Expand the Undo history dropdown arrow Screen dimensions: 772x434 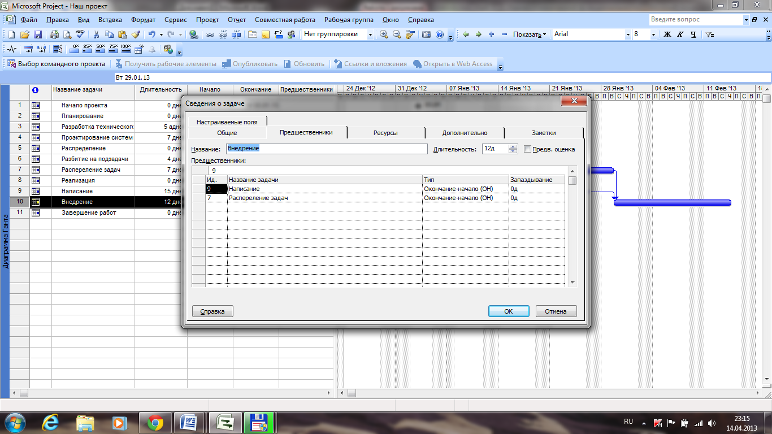point(161,34)
